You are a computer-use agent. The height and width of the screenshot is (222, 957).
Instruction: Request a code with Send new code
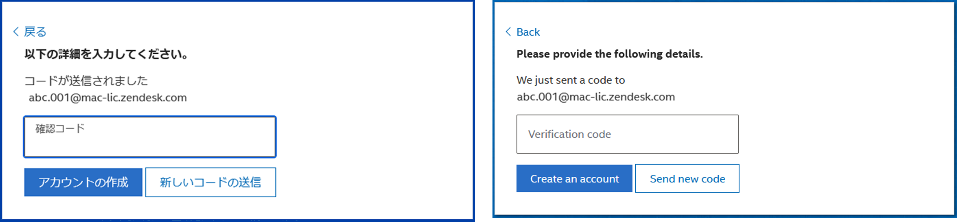[687, 179]
